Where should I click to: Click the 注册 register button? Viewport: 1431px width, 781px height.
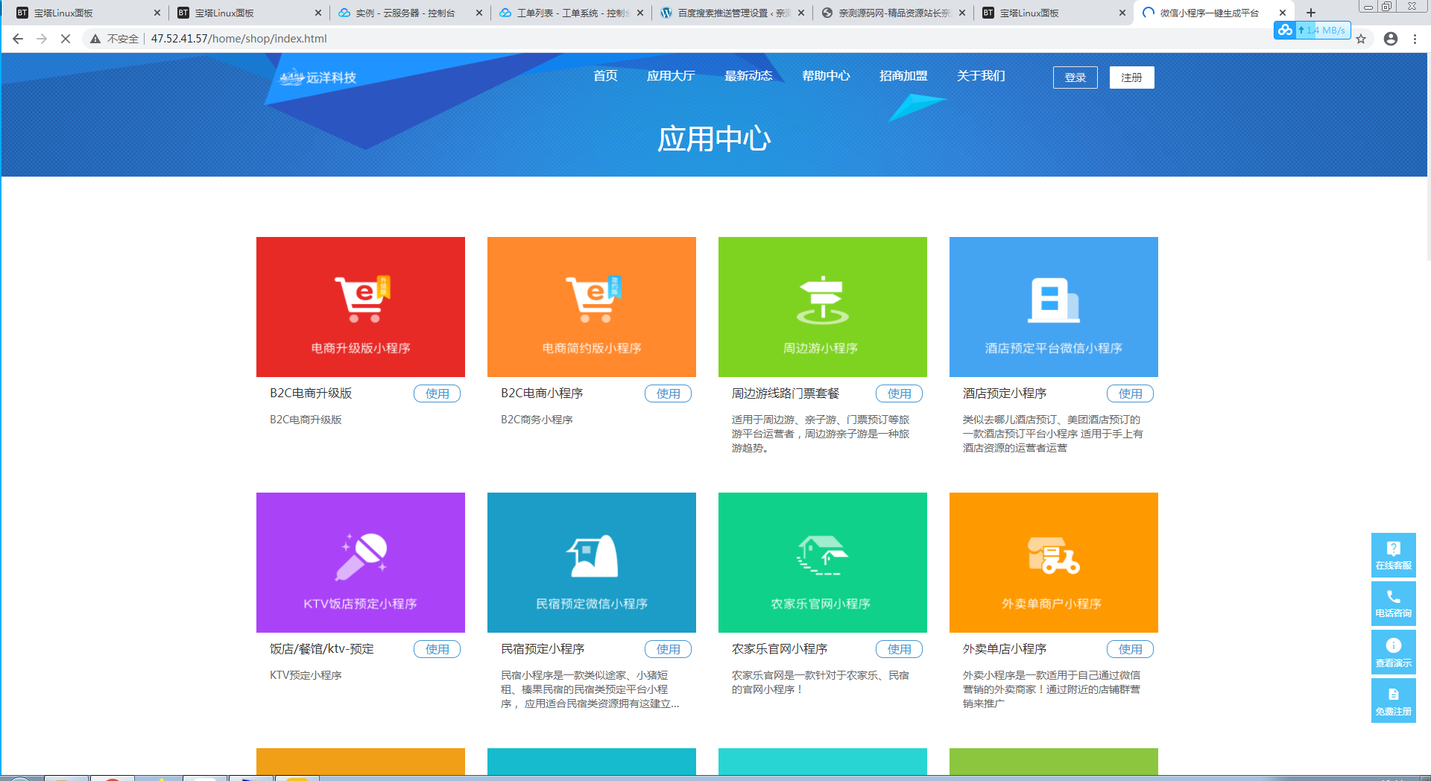[1132, 78]
